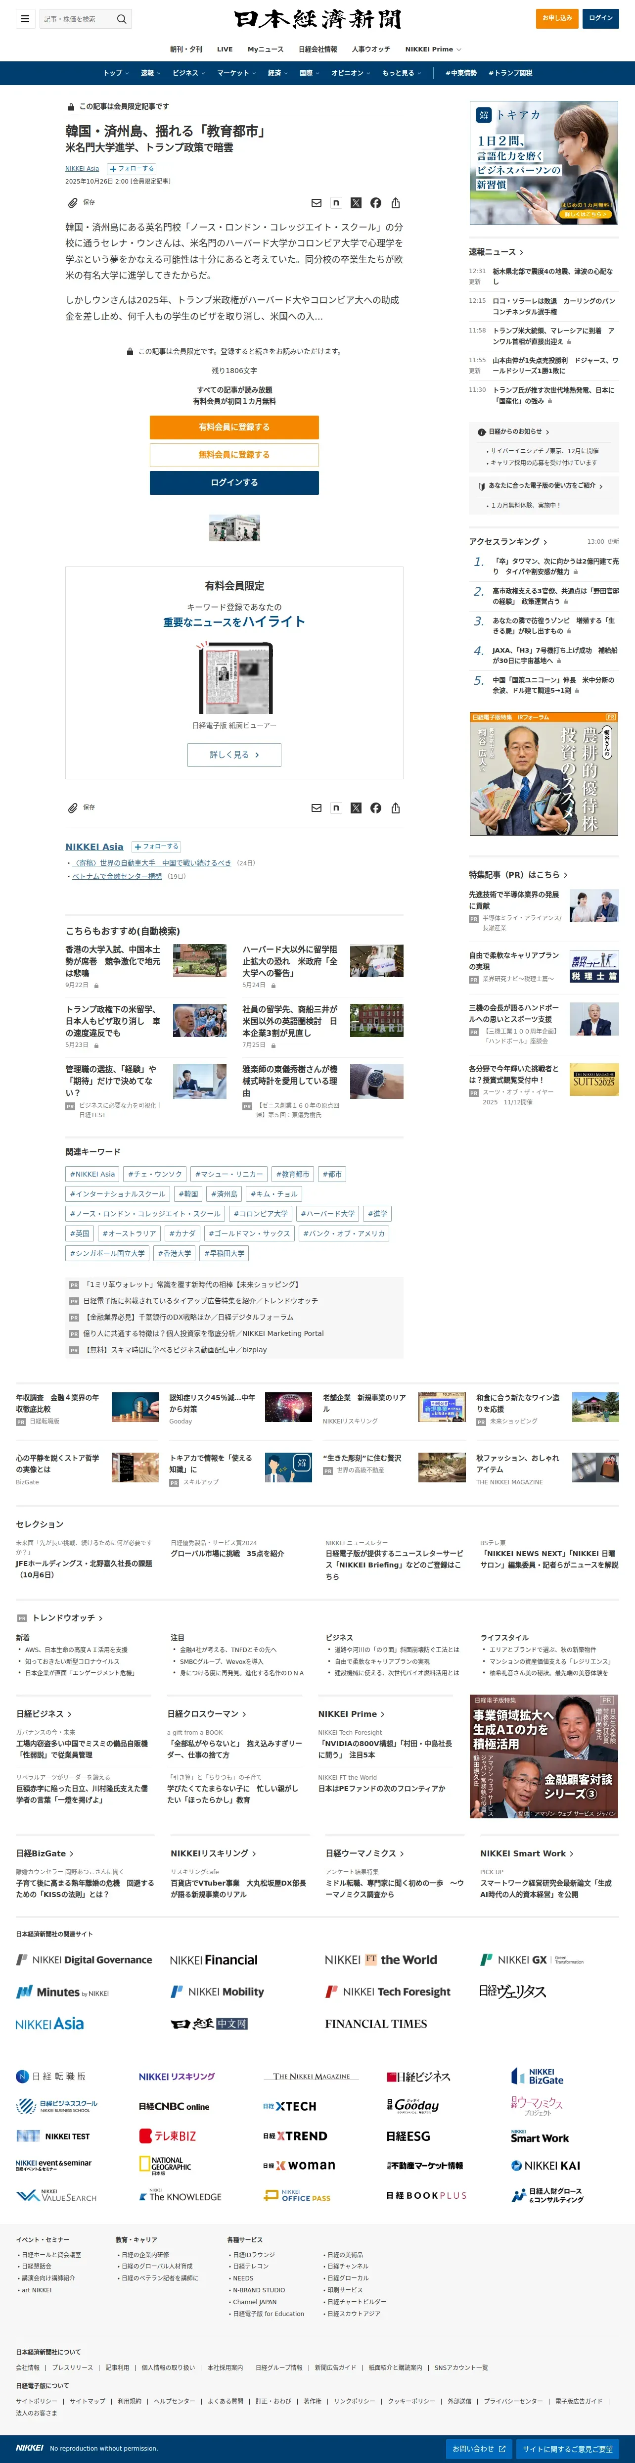Viewport: 635px width, 2463px height.
Task: Toggle フォローする beside NIKKEI Asia under headline
Action: 131,169
